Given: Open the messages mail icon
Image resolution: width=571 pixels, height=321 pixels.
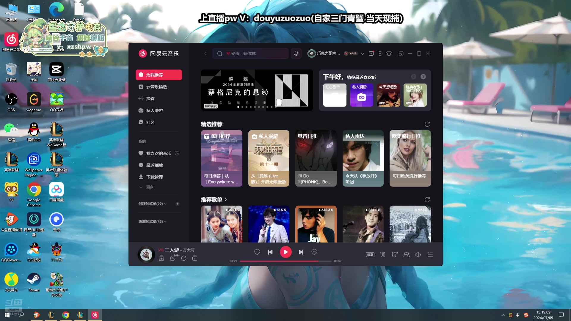Looking at the screenshot, I should click(371, 53).
